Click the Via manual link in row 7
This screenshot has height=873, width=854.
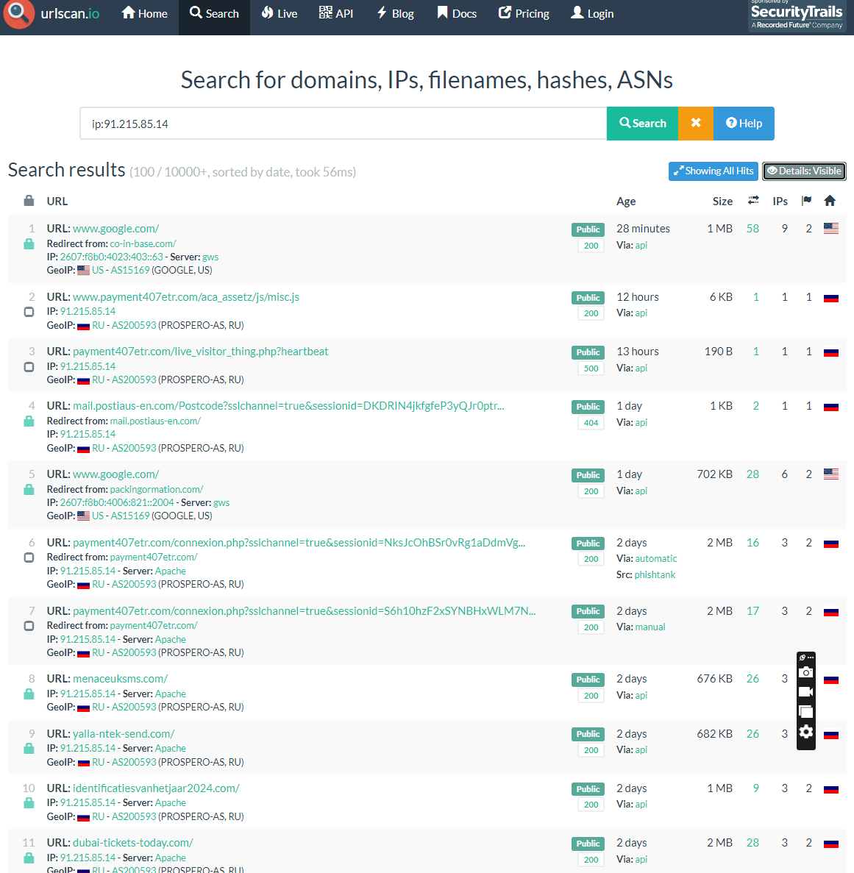[650, 627]
